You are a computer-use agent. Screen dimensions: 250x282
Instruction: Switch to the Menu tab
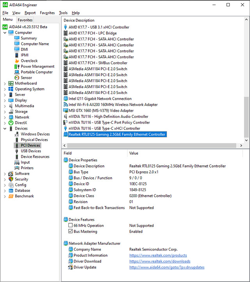tap(8, 20)
